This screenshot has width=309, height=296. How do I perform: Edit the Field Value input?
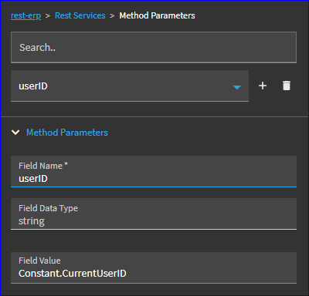154,267
